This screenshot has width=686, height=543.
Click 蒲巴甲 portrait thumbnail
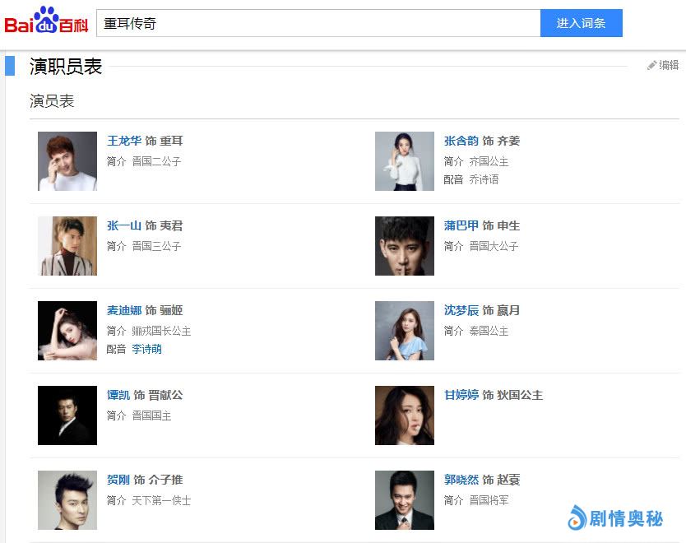click(405, 246)
